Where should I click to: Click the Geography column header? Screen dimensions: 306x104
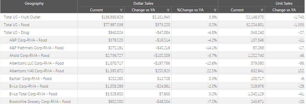[x=34, y=4]
